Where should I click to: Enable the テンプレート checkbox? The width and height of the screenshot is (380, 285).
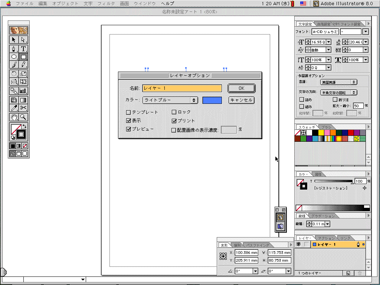tap(128, 112)
